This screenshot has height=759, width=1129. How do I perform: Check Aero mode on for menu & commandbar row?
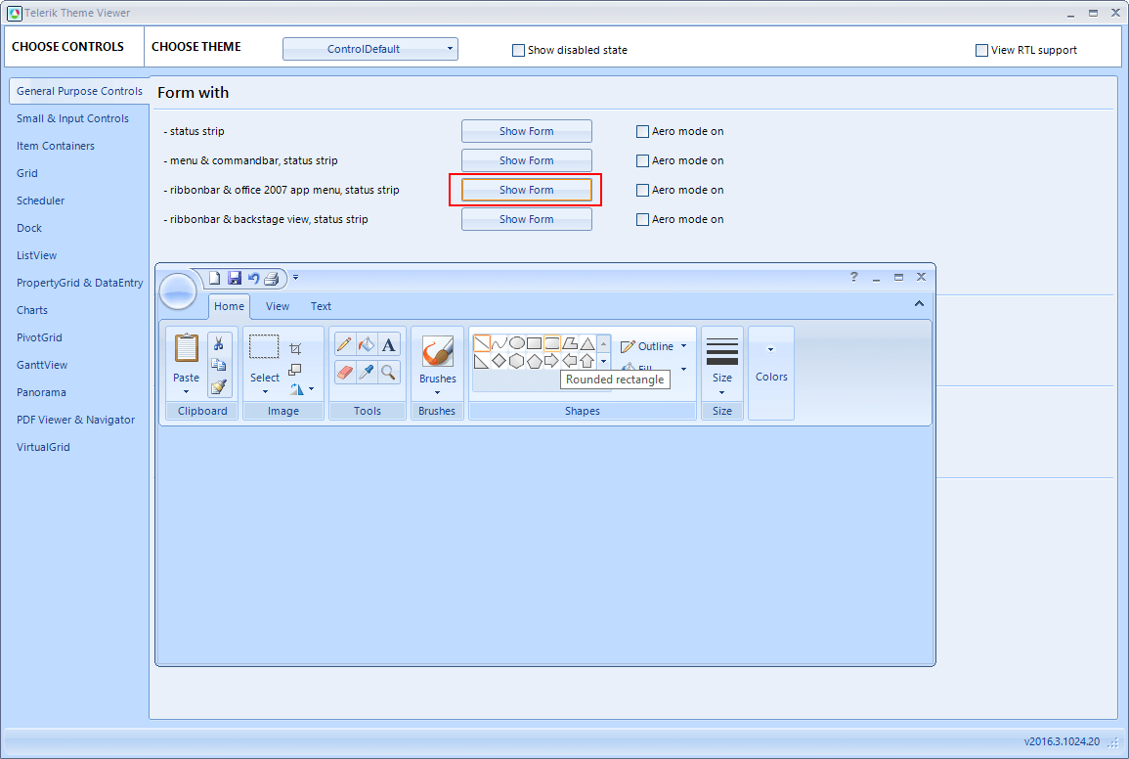pos(642,160)
